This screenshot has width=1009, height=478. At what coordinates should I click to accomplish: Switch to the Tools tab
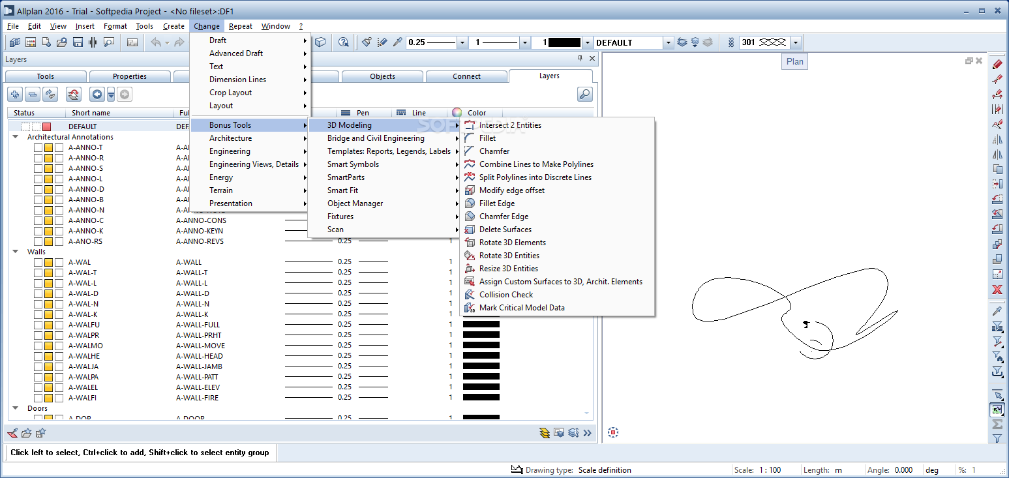pyautogui.click(x=46, y=76)
